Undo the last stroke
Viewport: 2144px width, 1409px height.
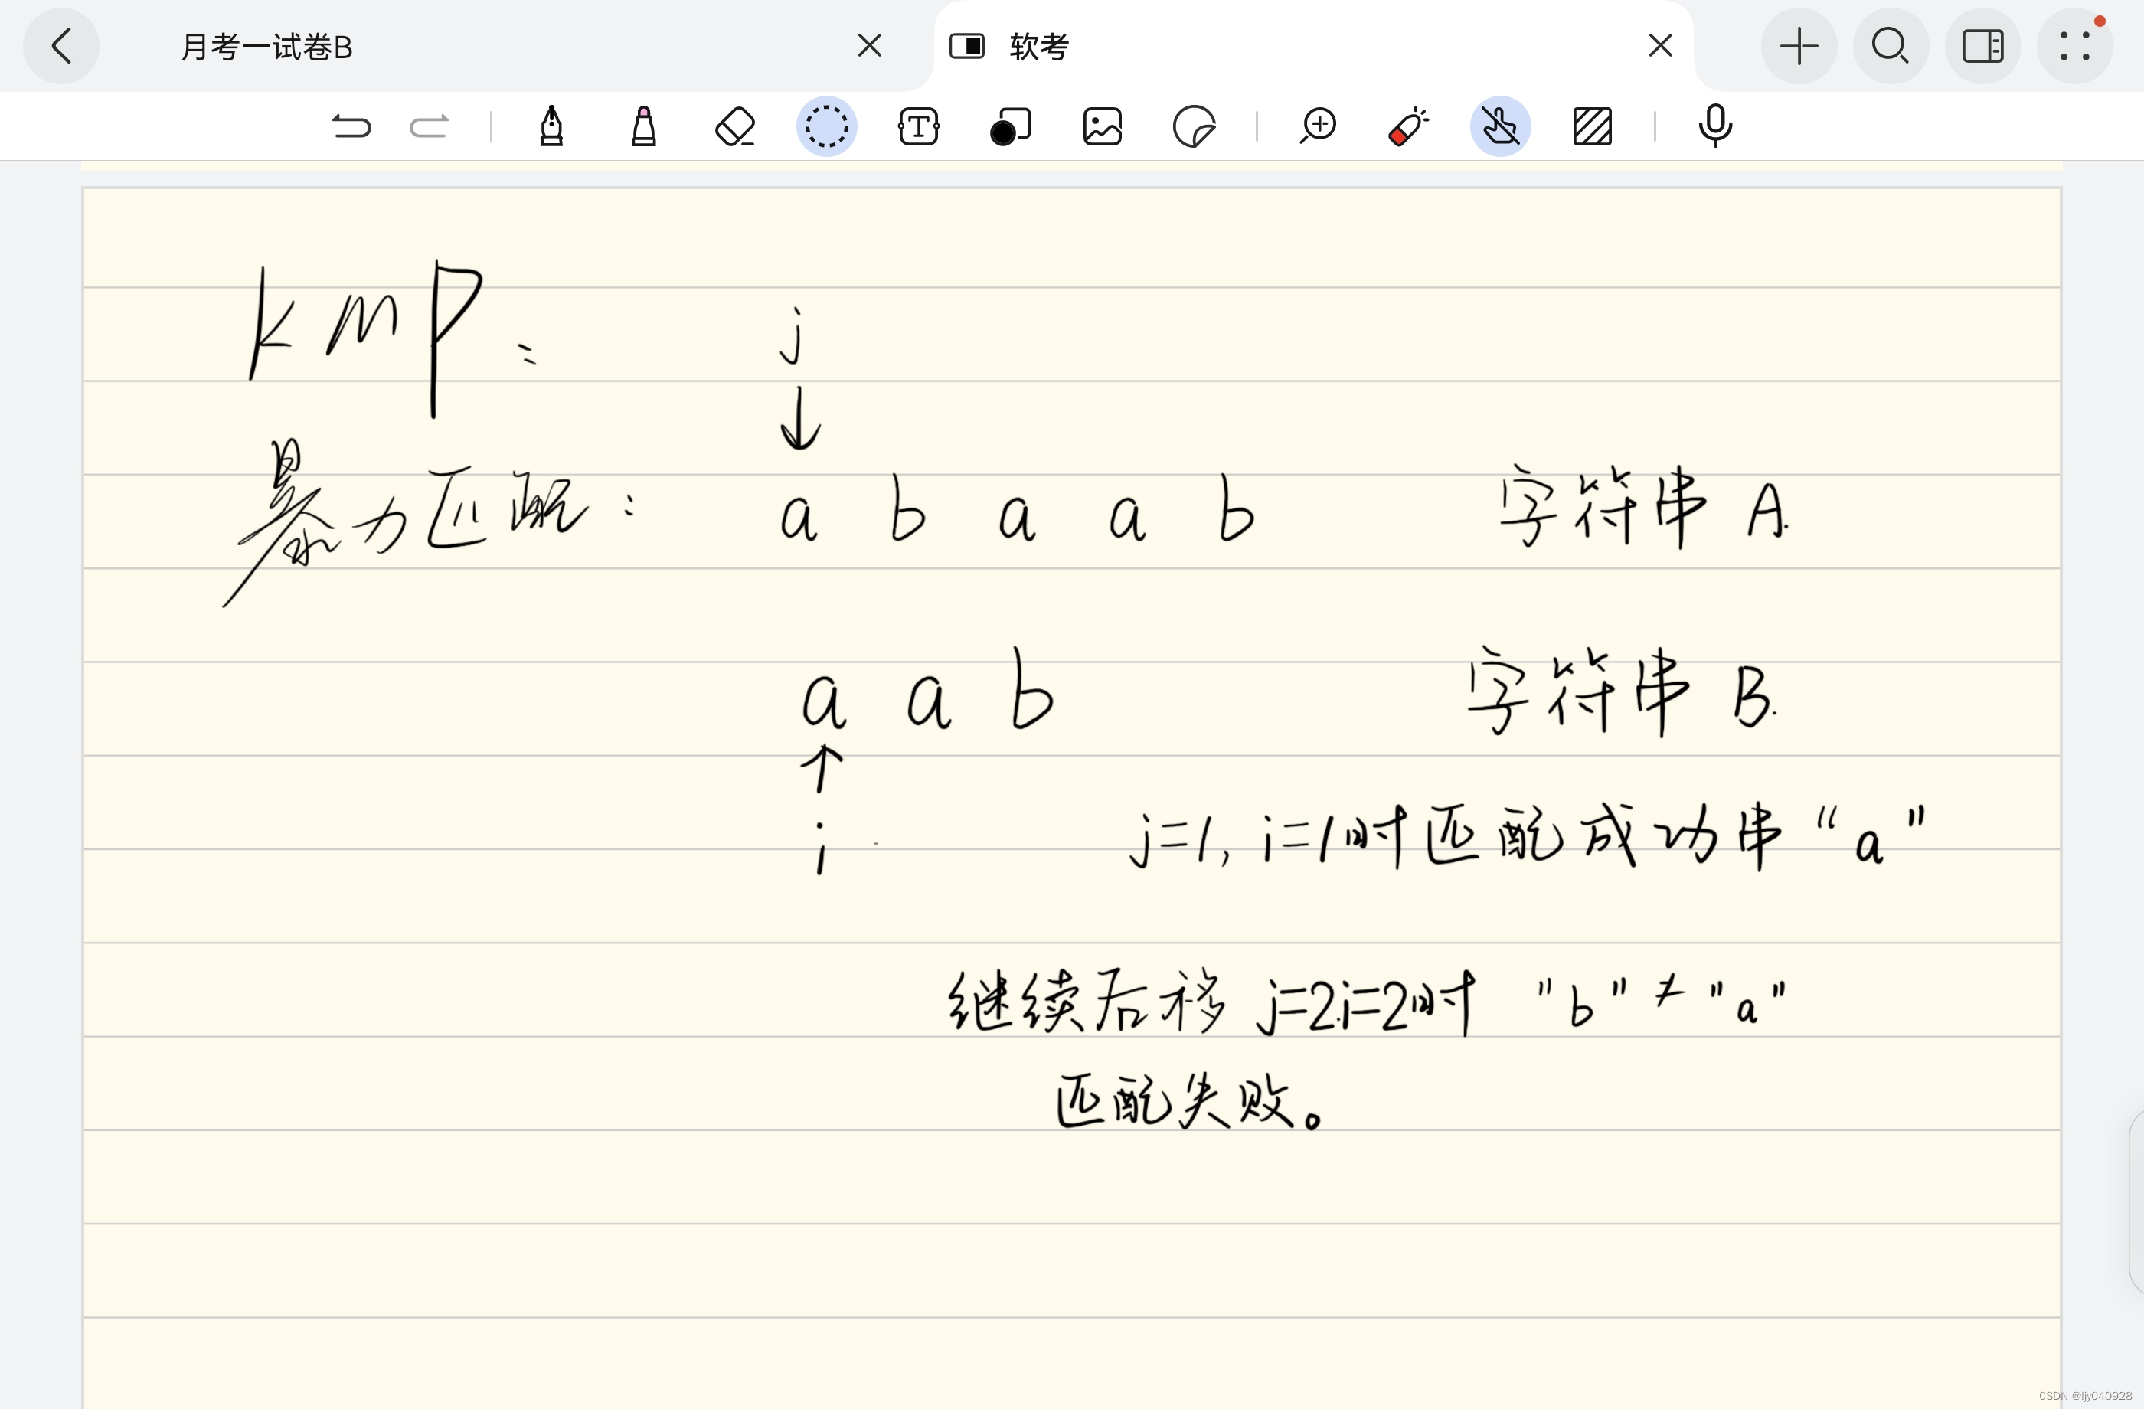tap(351, 126)
